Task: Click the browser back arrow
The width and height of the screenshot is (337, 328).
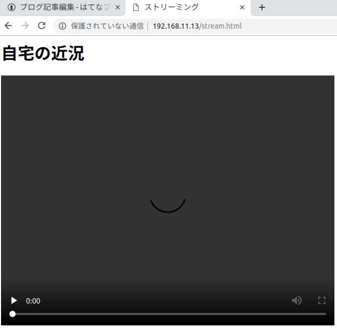Action: point(8,26)
